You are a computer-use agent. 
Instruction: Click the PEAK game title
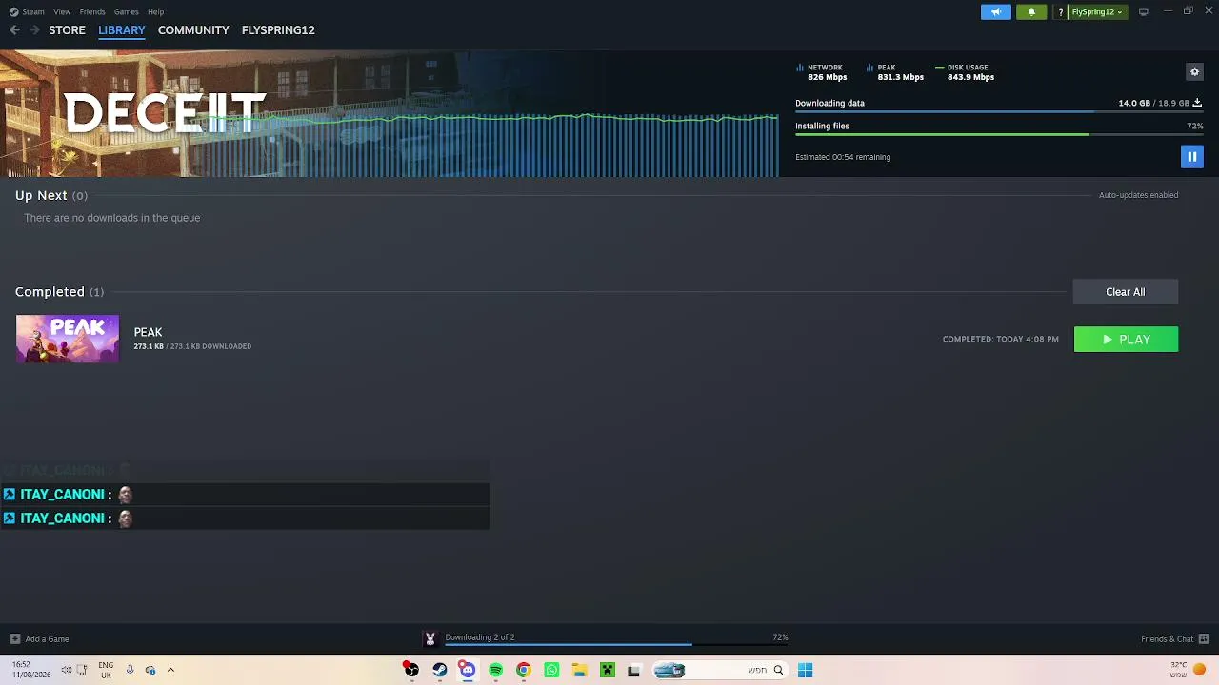148,332
